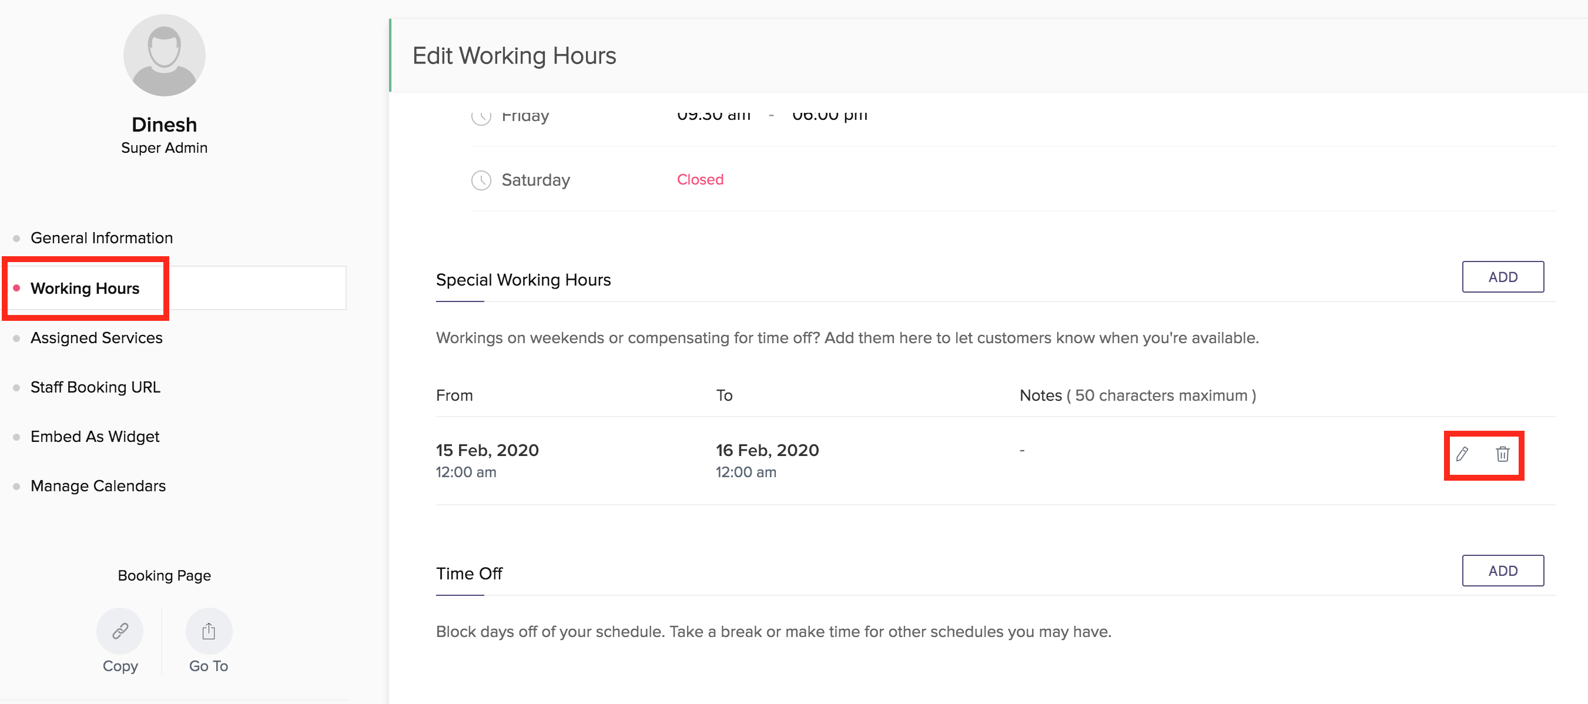Image resolution: width=1588 pixels, height=704 pixels.
Task: Select the Working Hours menu item
Action: click(85, 289)
